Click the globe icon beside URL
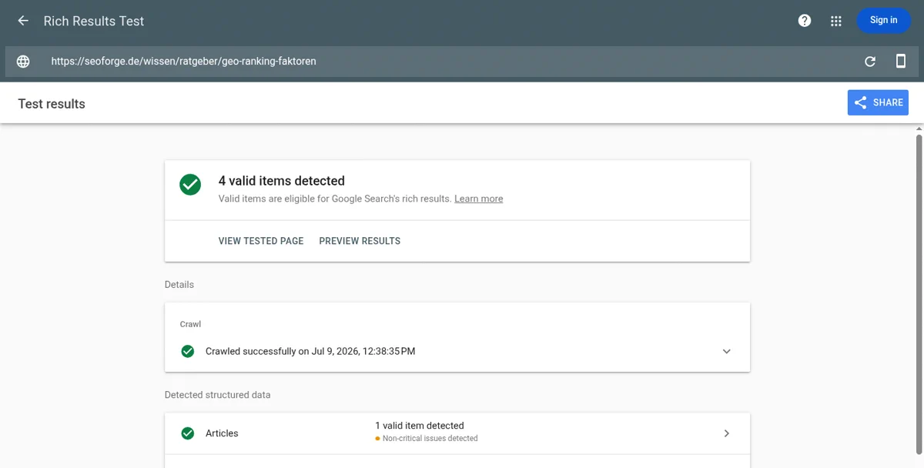This screenshot has height=468, width=924. tap(23, 62)
